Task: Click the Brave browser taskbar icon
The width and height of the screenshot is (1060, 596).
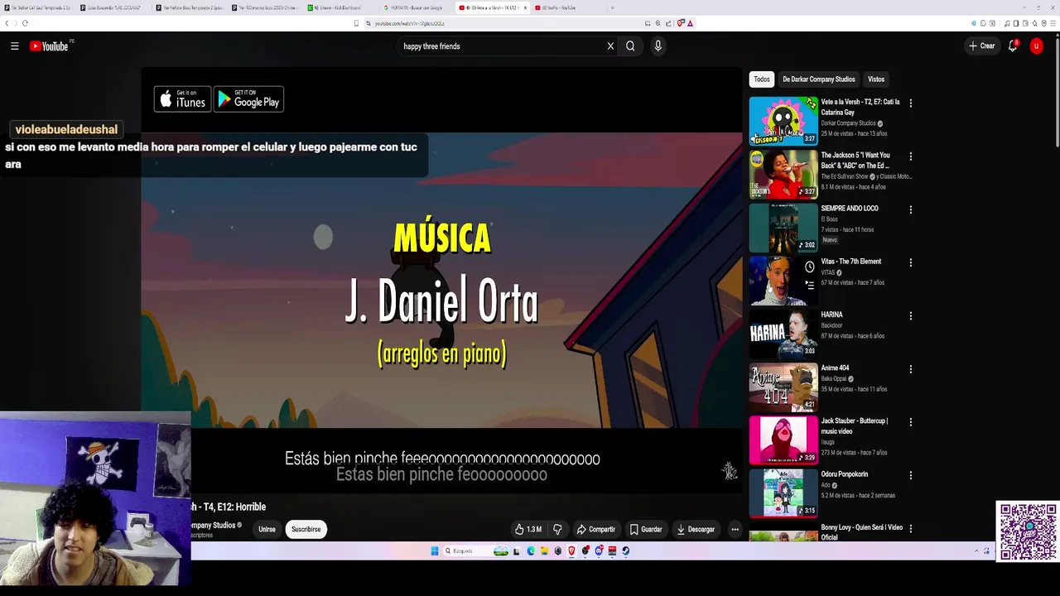Action: click(571, 550)
